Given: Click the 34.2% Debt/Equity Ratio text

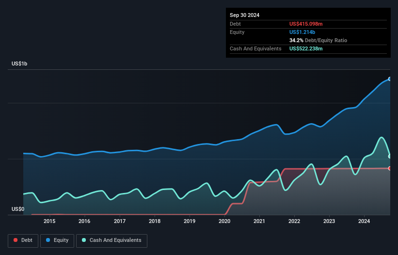Looking at the screenshot, I should pos(318,40).
